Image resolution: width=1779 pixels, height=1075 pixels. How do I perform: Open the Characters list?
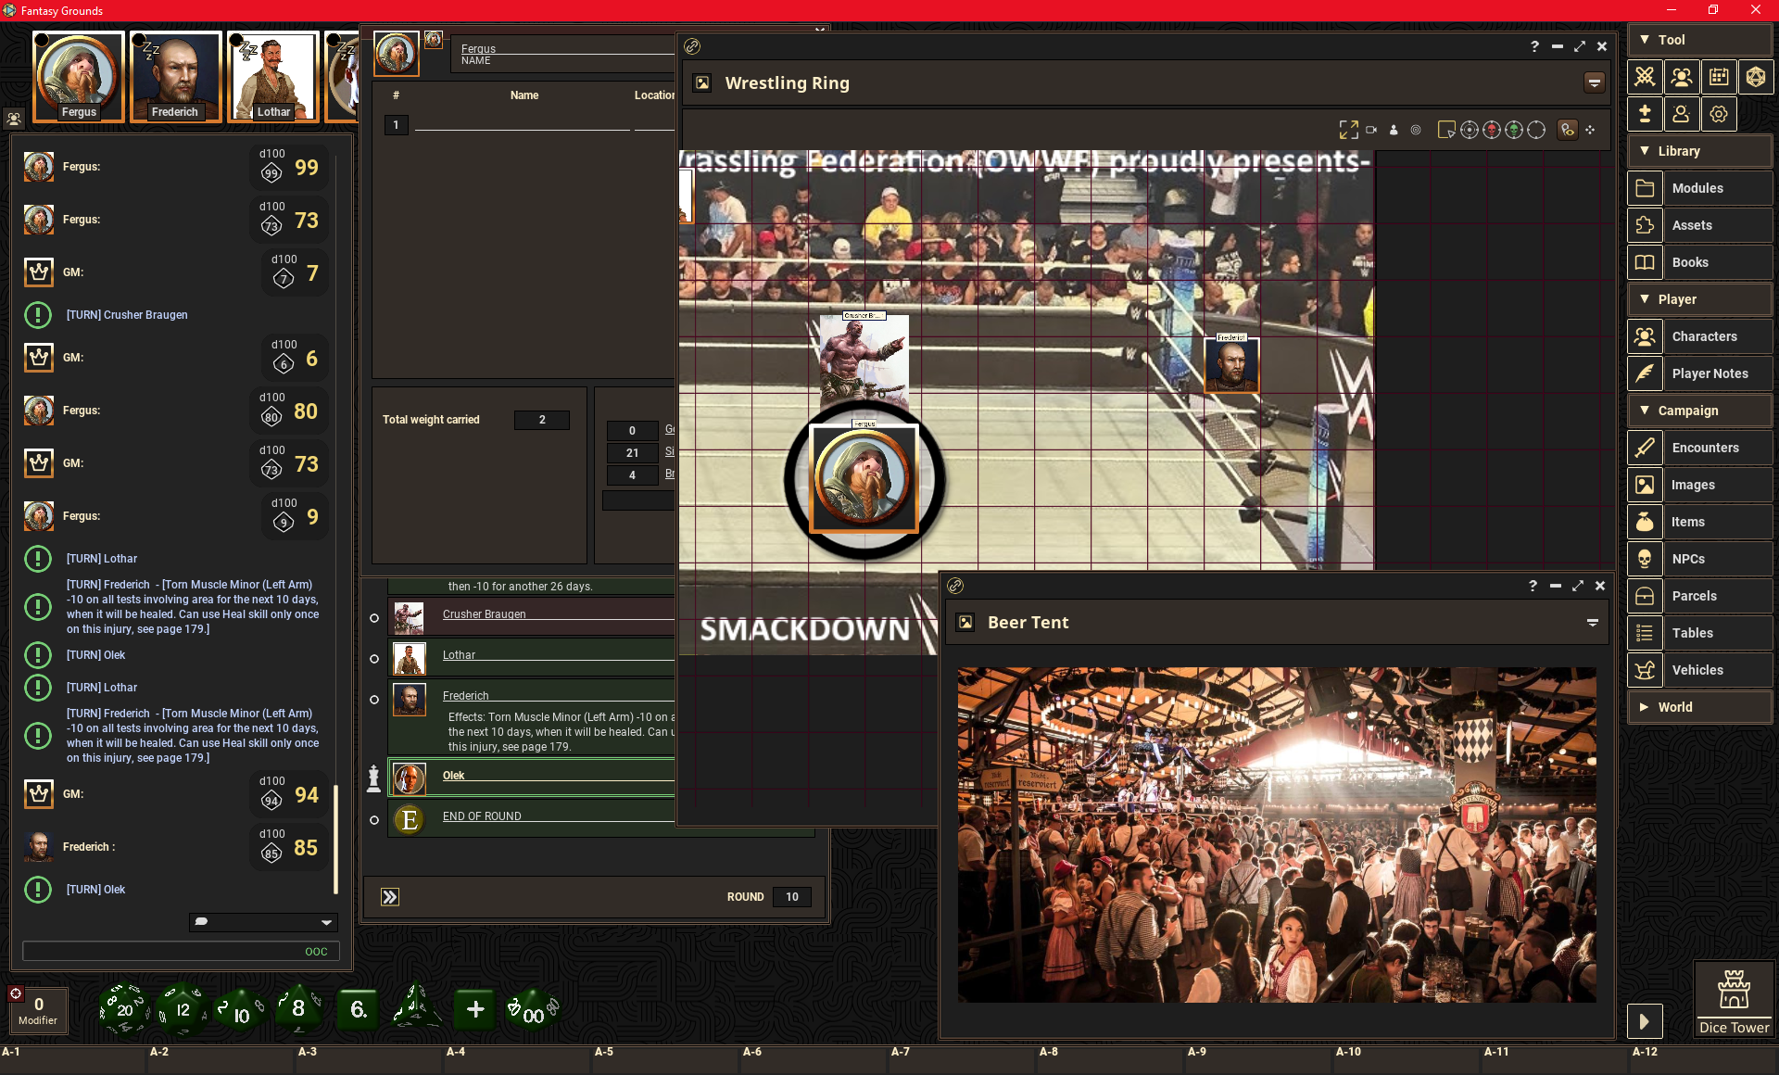(x=1699, y=336)
